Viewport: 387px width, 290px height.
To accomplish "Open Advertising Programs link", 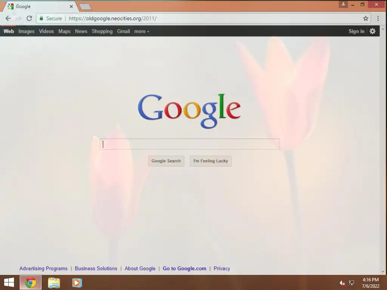I will [x=43, y=268].
